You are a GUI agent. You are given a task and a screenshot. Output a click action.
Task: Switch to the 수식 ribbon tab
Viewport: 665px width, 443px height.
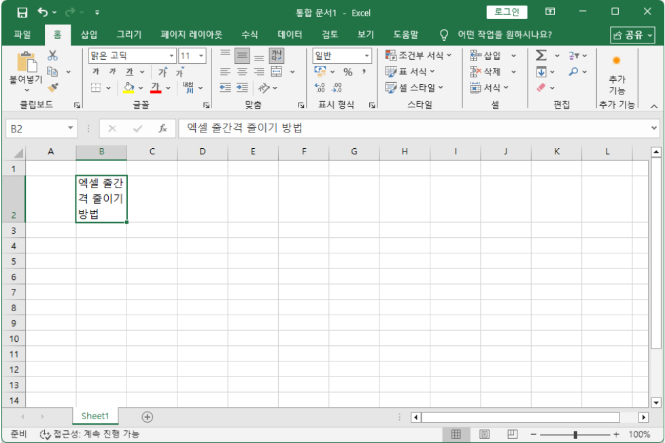[x=250, y=34]
